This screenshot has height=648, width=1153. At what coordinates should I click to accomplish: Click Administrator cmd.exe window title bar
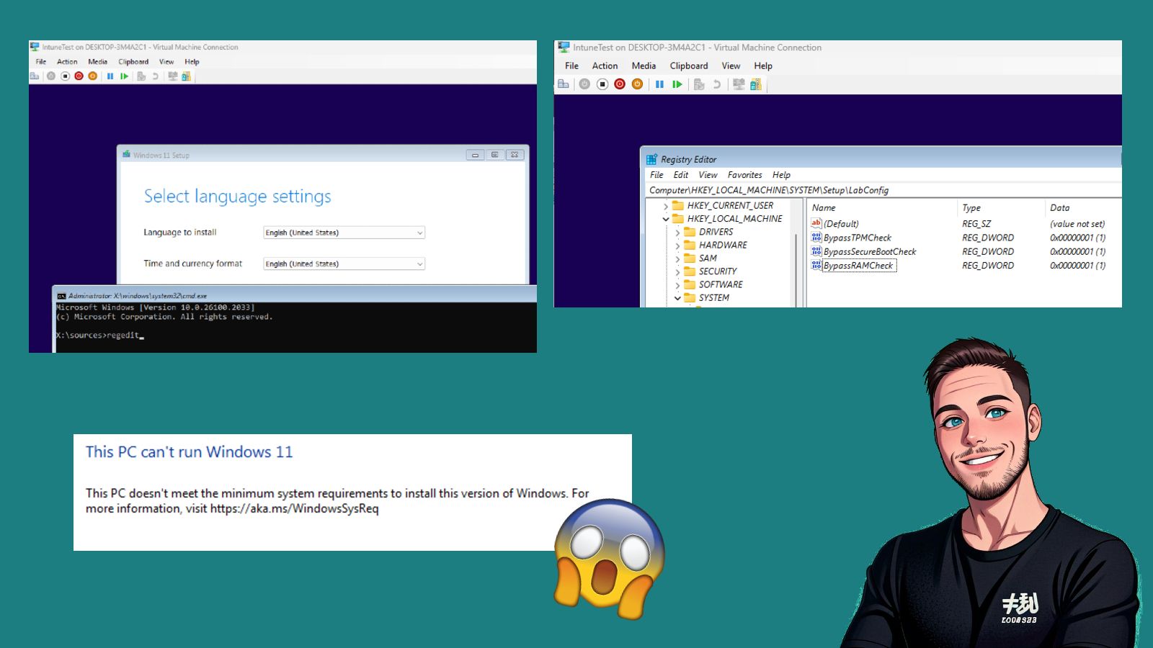coord(294,295)
